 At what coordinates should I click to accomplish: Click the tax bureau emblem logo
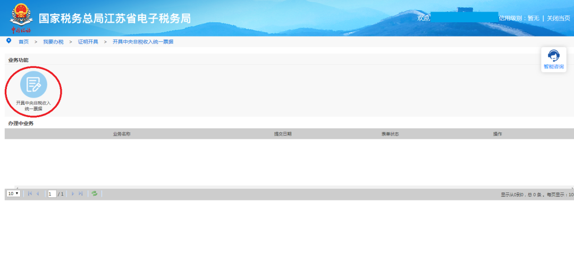point(21,17)
